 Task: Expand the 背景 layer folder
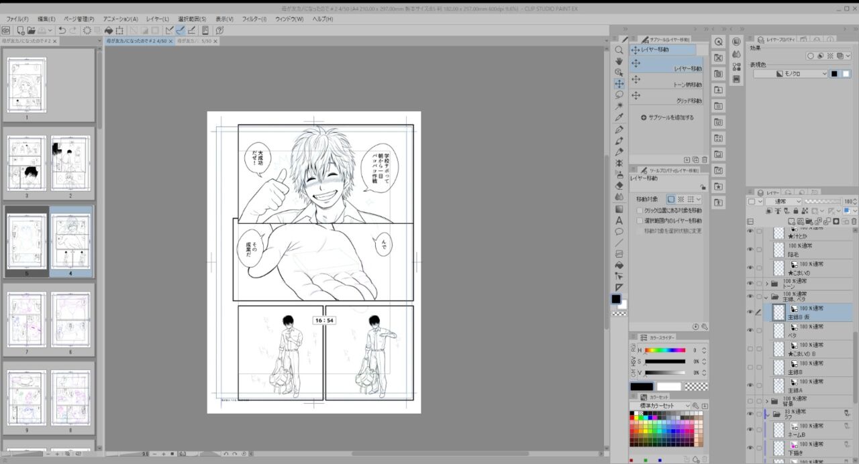pos(766,401)
